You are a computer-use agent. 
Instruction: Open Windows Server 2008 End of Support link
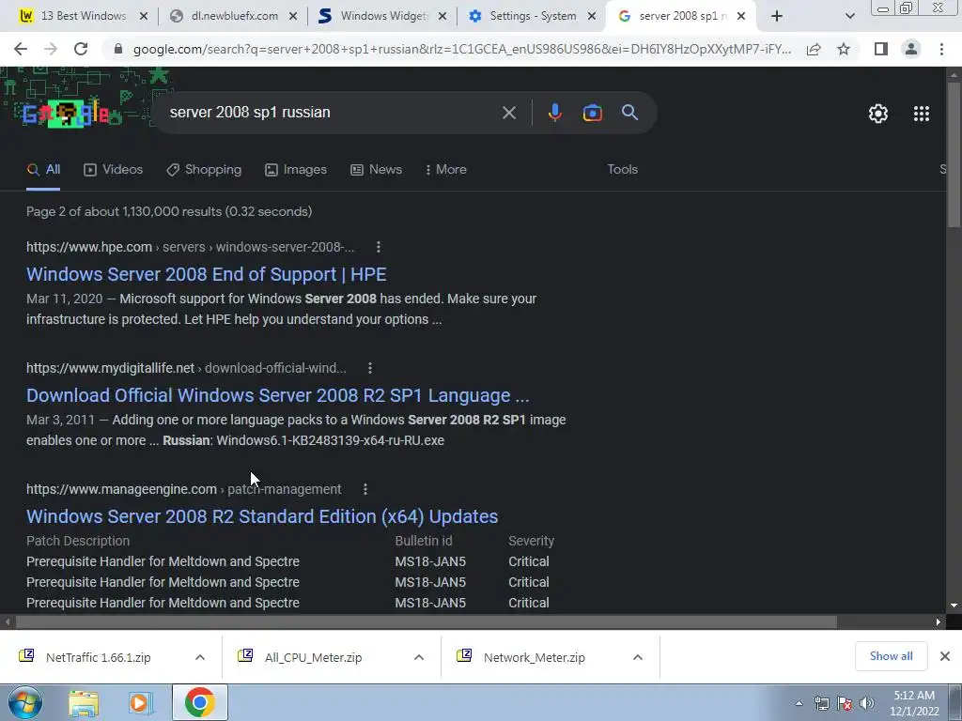click(x=206, y=274)
